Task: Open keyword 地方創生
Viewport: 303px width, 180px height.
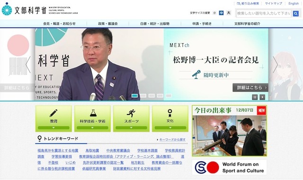Action: coord(138,163)
